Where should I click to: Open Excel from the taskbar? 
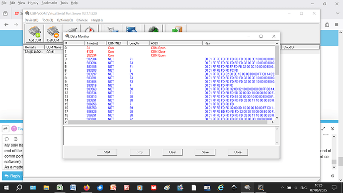60,188
